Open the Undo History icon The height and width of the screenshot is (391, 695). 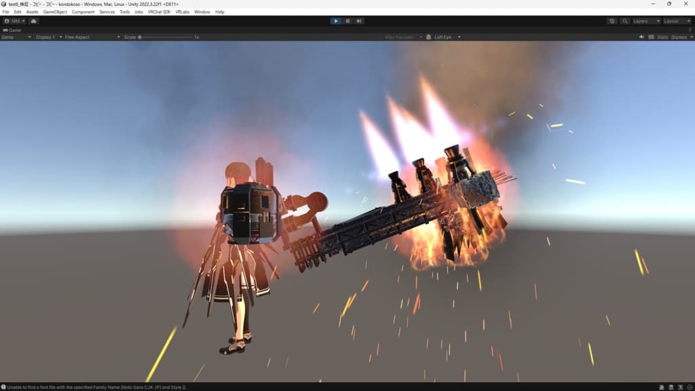(x=612, y=21)
